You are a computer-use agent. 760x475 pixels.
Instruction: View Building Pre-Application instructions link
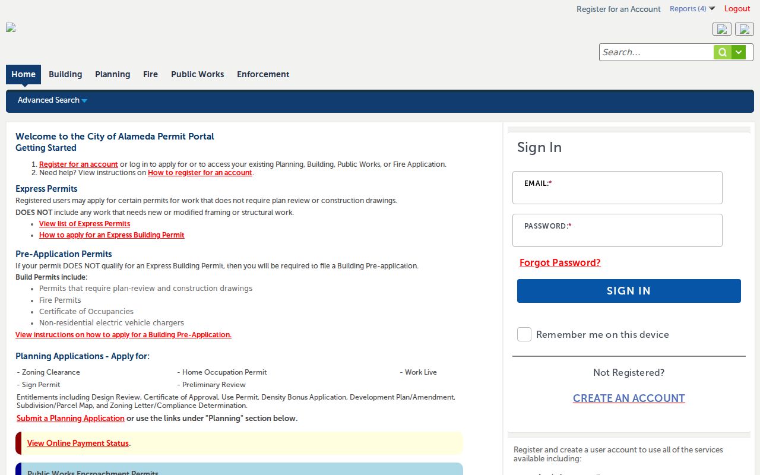click(x=123, y=335)
